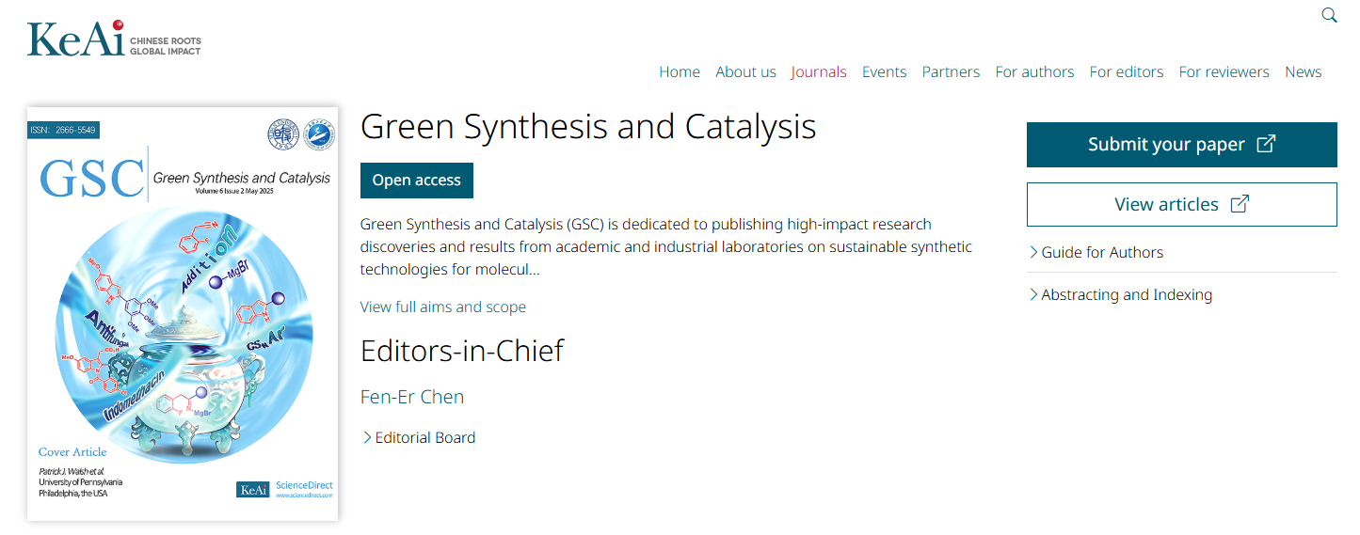The height and width of the screenshot is (535, 1360).
Task: Open the Events menu item
Action: [x=884, y=71]
